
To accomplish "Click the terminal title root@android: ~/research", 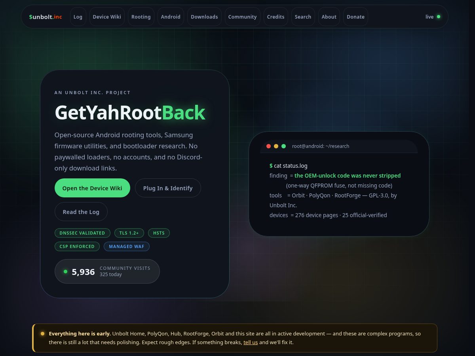I will 321,146.
